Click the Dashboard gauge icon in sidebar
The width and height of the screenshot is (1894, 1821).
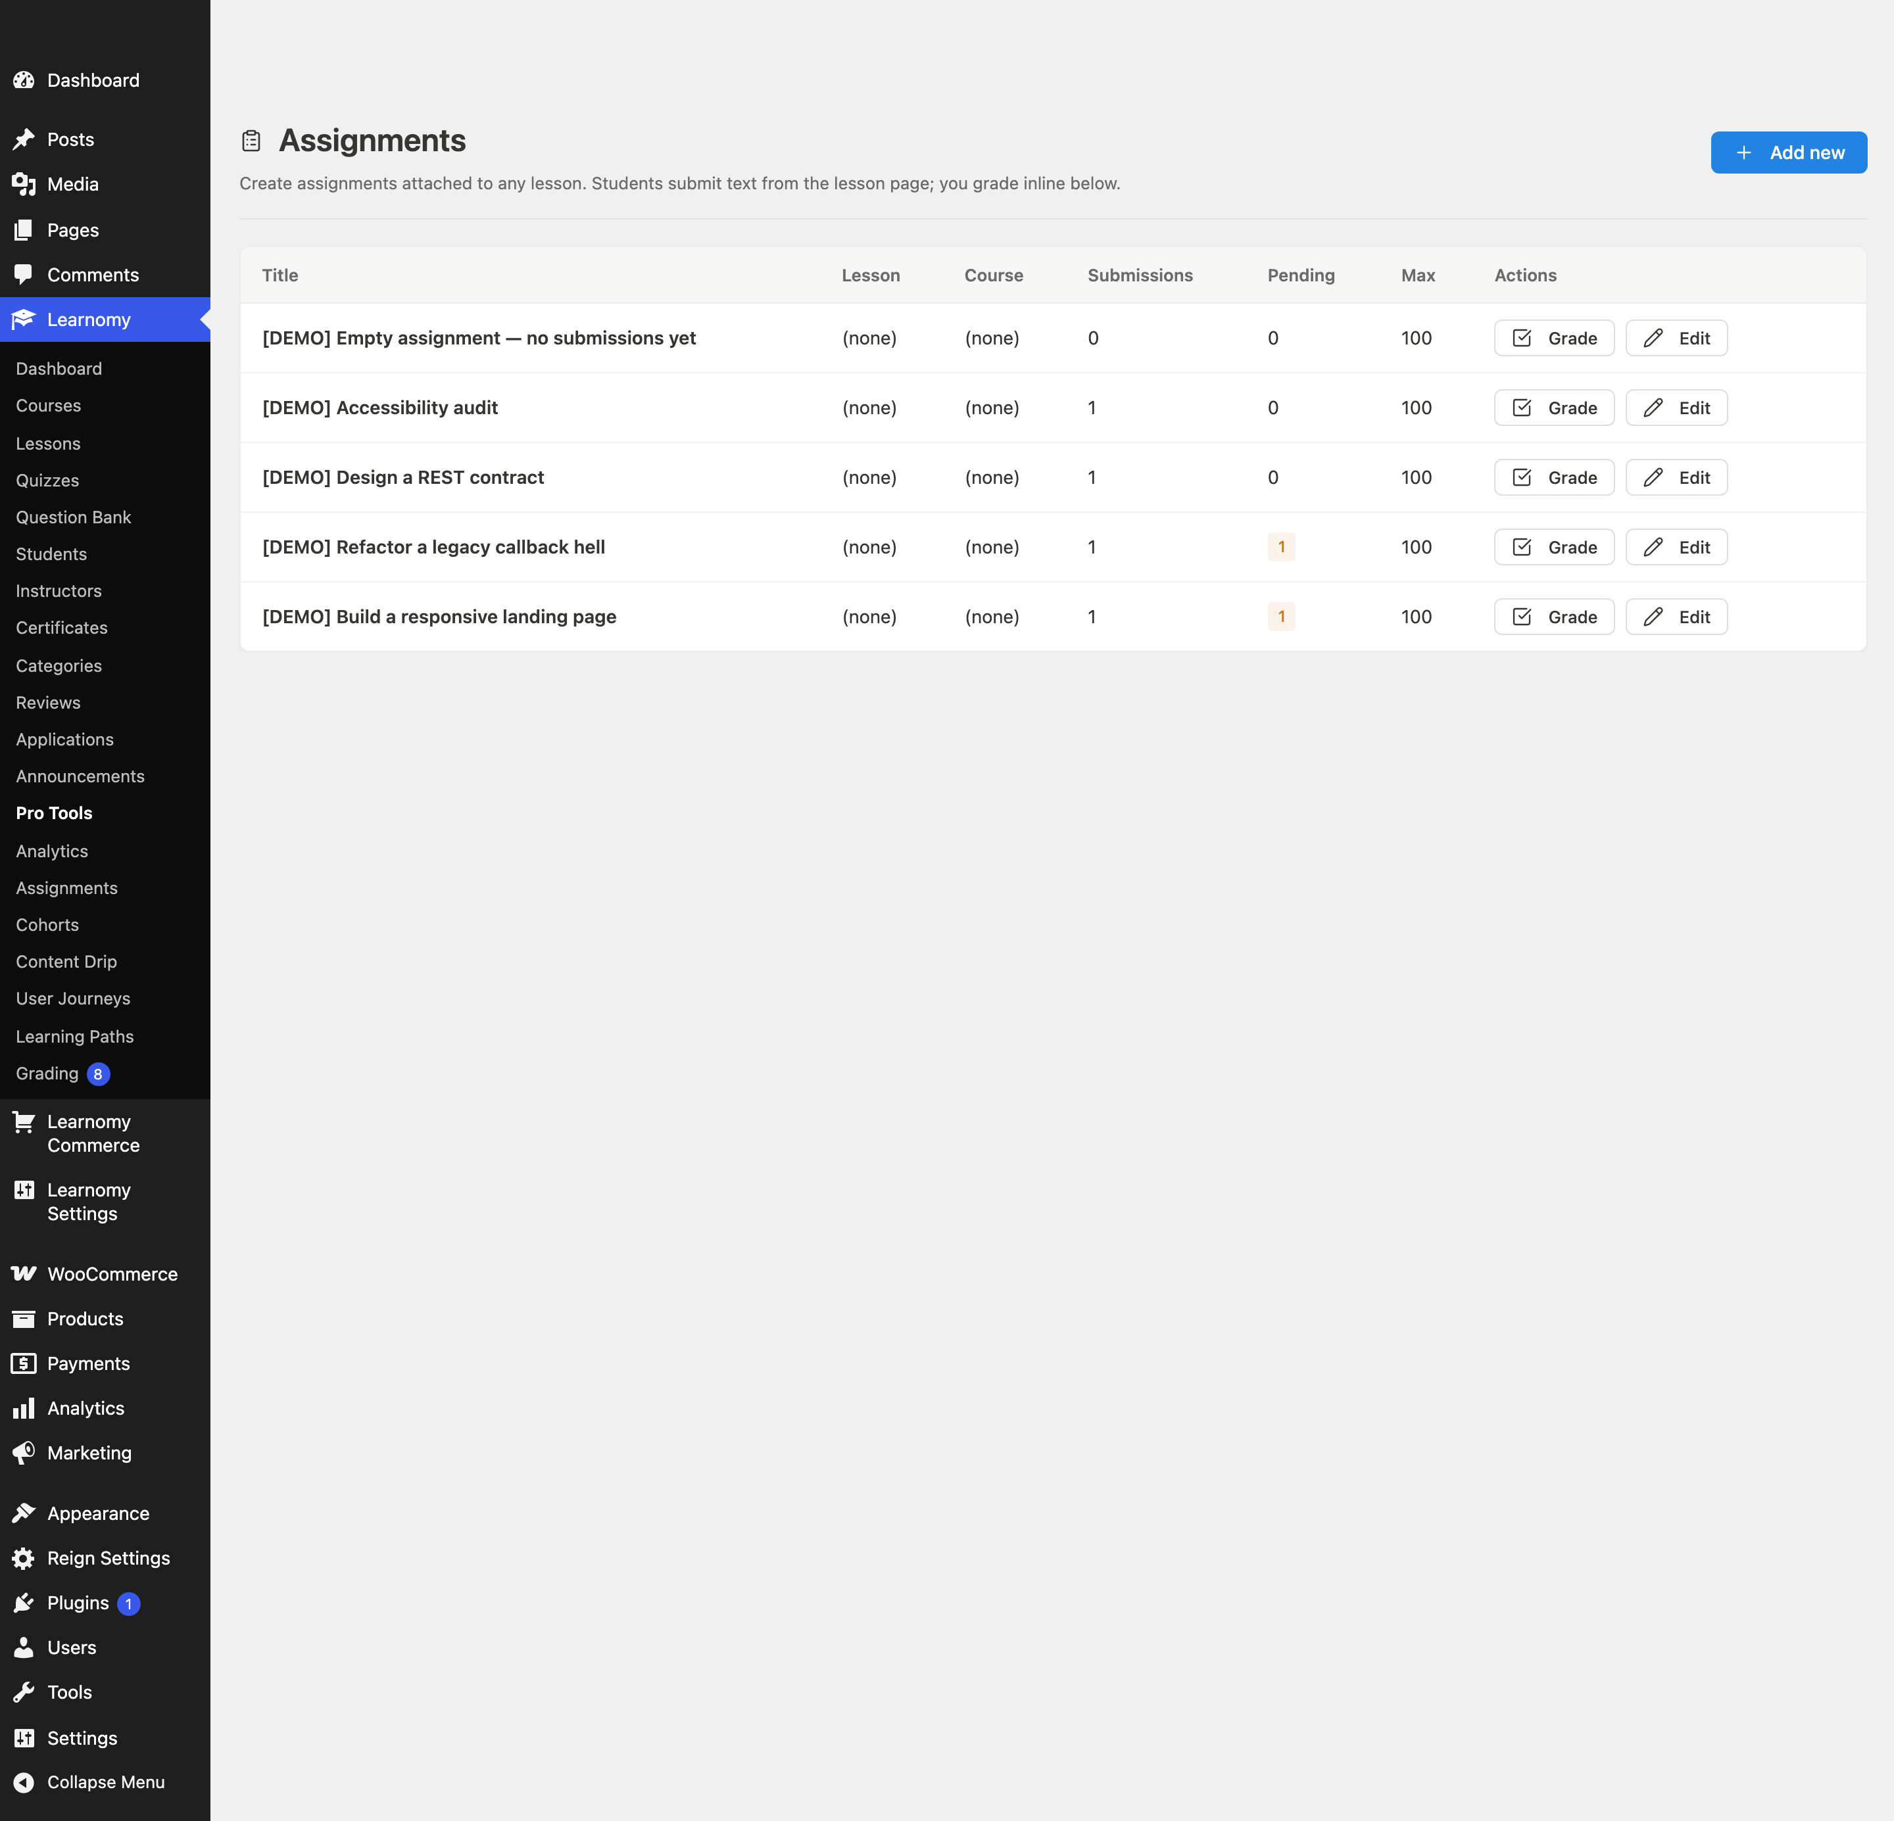click(x=24, y=80)
